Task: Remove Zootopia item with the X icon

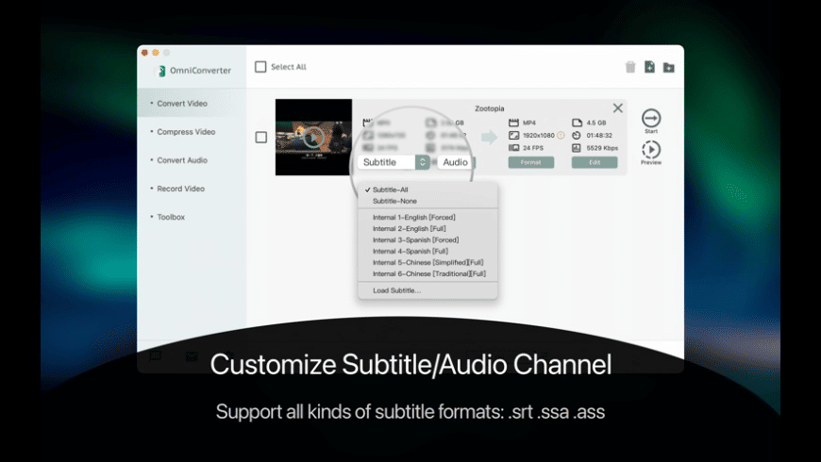Action: point(618,107)
